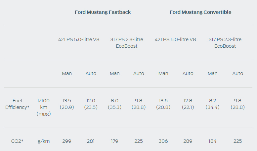Click the Fuel Efficiency* row label
257x151 pixels.
click(x=17, y=104)
